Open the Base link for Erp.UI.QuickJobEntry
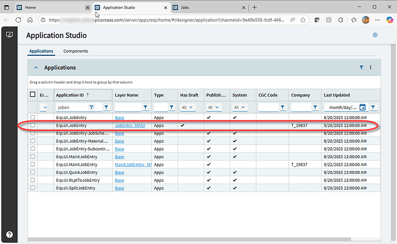This screenshot has width=397, height=244. (x=119, y=172)
